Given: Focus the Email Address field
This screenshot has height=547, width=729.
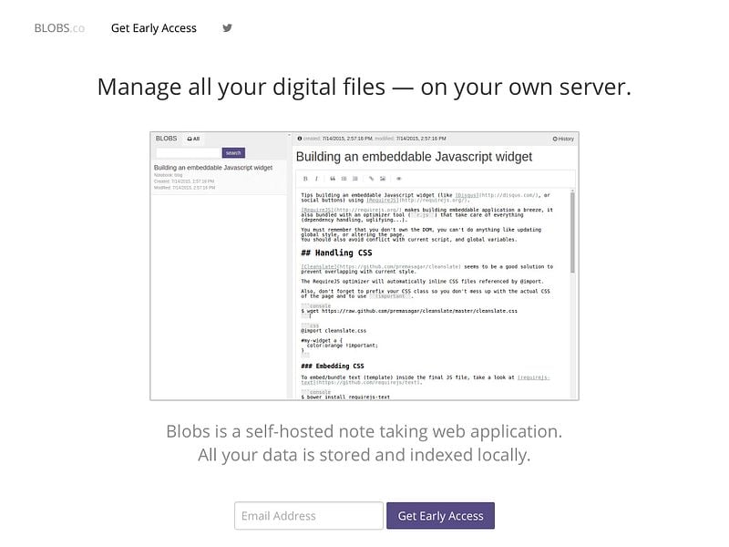Looking at the screenshot, I should pyautogui.click(x=309, y=515).
